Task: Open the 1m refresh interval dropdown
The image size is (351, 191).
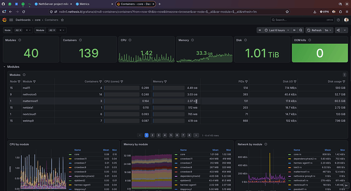Action: click(328, 30)
